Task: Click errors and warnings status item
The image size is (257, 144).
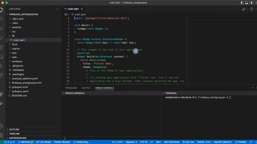Action: (x=9, y=142)
